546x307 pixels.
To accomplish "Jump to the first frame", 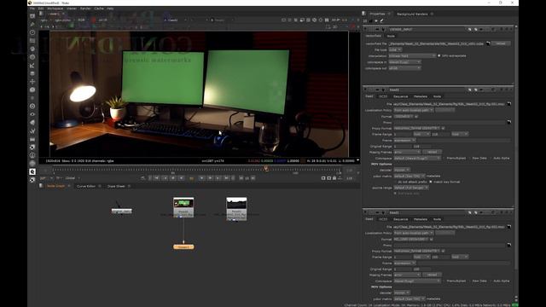I will (157, 178).
